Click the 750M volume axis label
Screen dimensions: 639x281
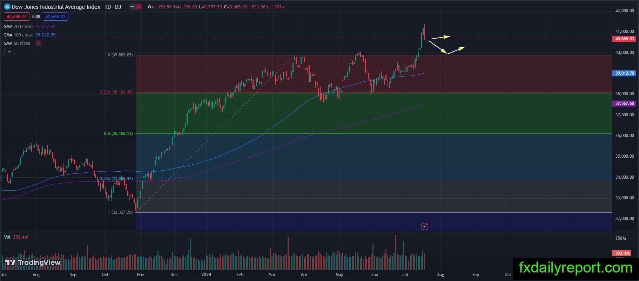pyautogui.click(x=620, y=238)
